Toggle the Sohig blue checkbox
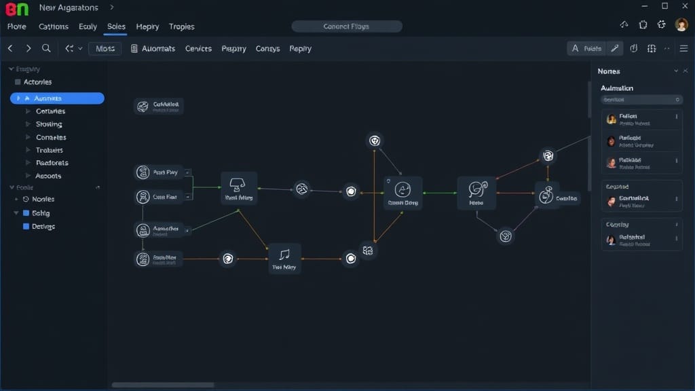This screenshot has width=695, height=391. (26, 213)
